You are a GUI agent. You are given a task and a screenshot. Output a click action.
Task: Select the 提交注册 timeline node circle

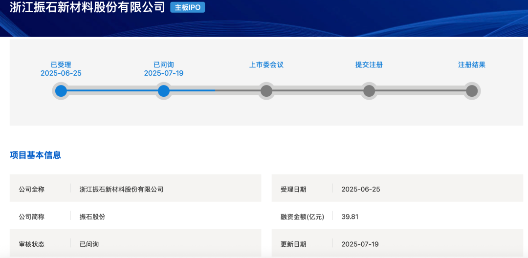(x=369, y=91)
